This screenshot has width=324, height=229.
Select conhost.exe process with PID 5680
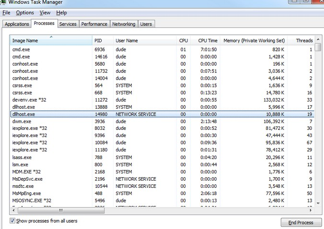(x=162, y=64)
